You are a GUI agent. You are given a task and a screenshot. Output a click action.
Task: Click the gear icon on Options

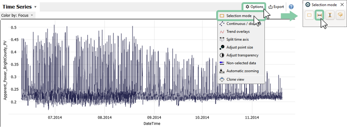(247, 7)
